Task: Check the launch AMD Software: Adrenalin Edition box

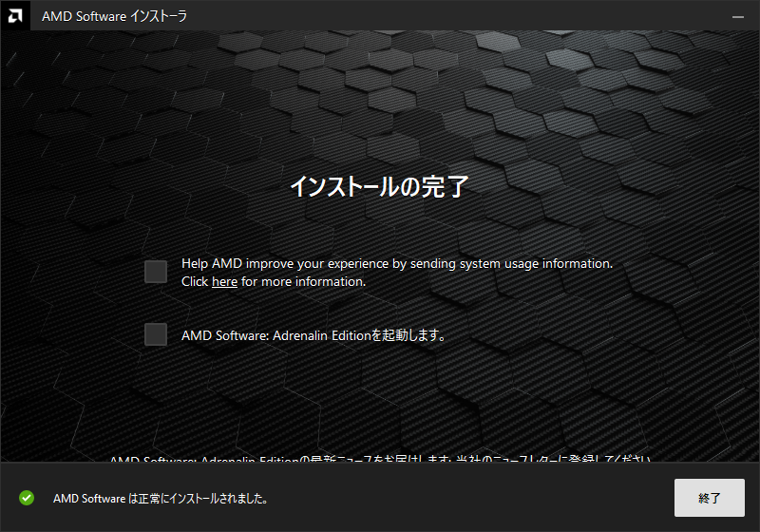Action: point(156,334)
